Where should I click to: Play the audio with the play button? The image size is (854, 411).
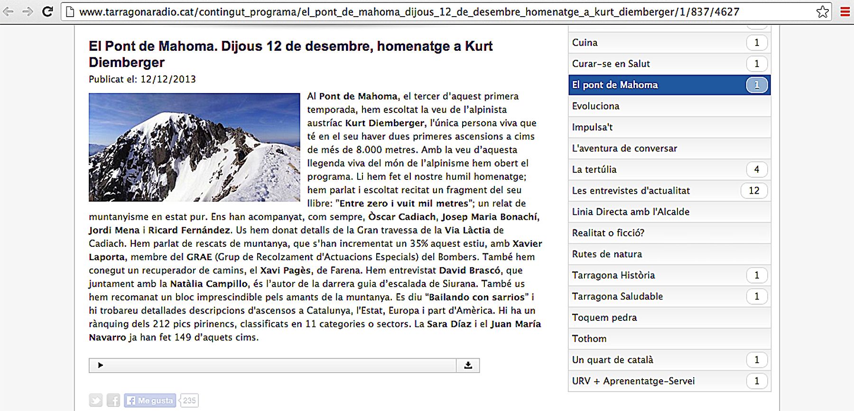(100, 365)
